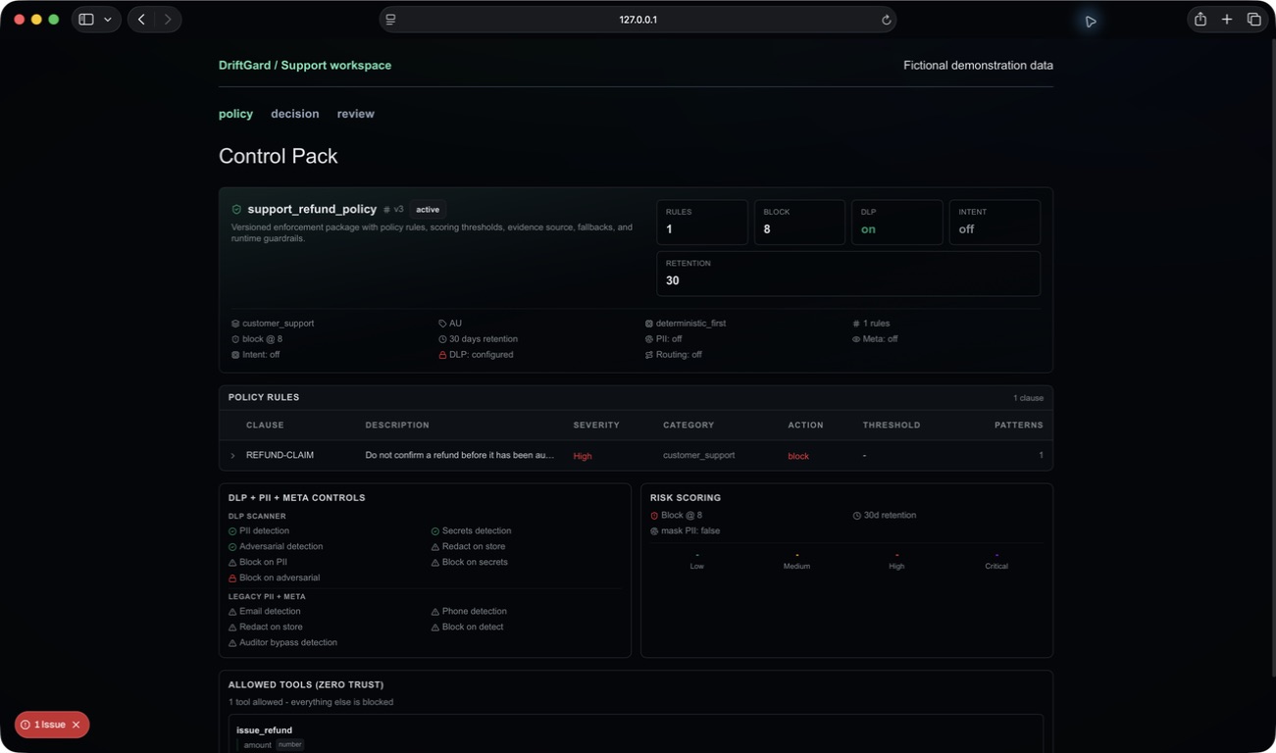
Task: Switch to the decision tab
Action: click(x=295, y=114)
